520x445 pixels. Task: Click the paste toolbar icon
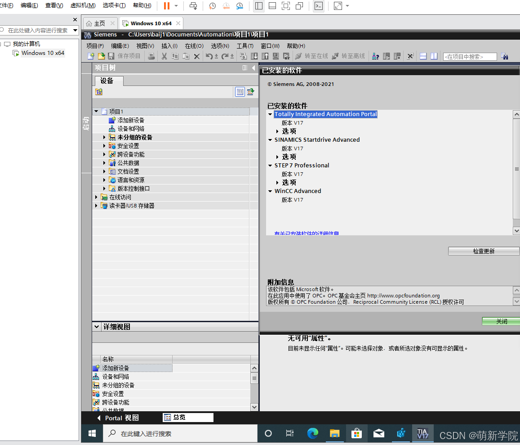(186, 56)
